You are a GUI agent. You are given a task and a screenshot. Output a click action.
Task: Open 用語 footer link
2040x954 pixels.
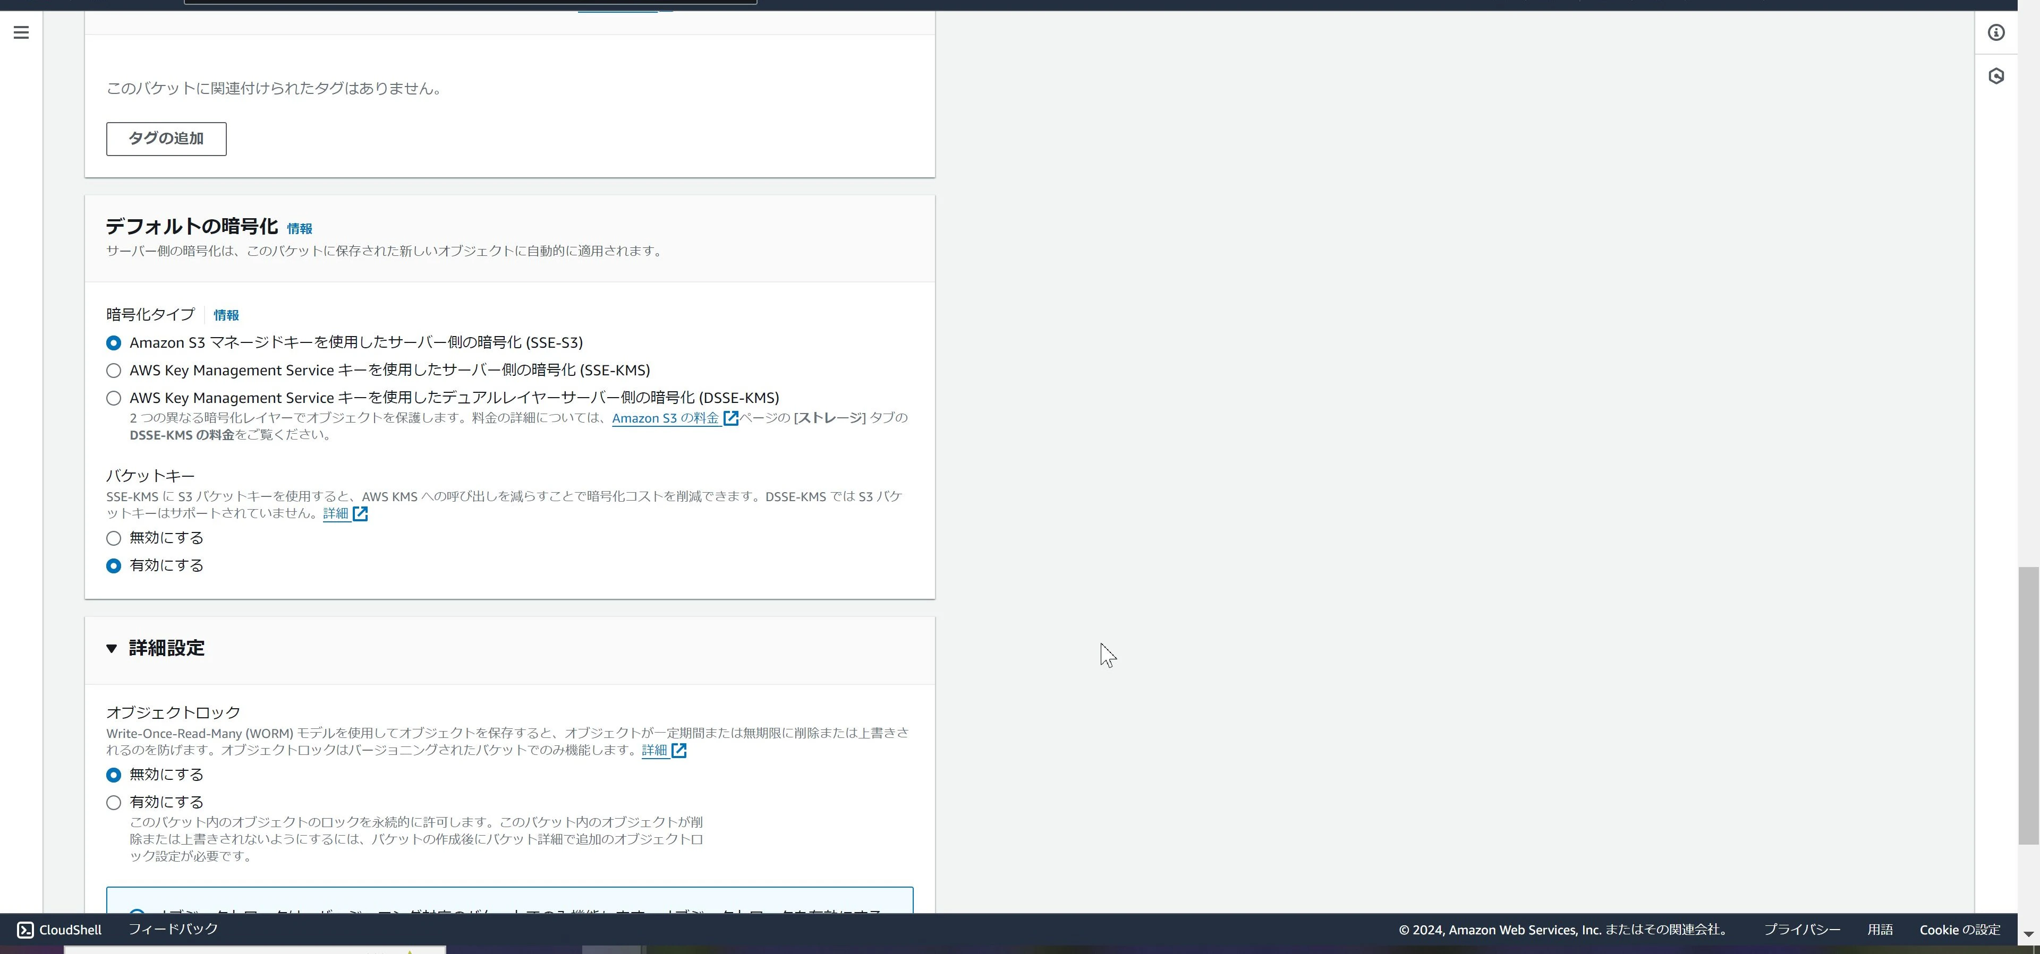(1880, 930)
